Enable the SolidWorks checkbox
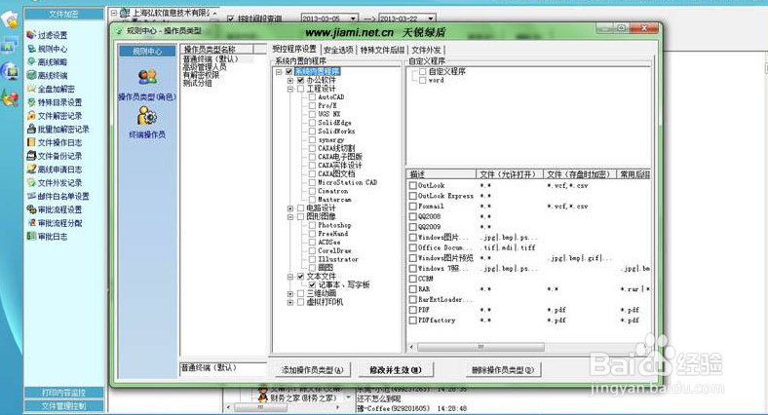The height and width of the screenshot is (415, 768). click(x=312, y=132)
